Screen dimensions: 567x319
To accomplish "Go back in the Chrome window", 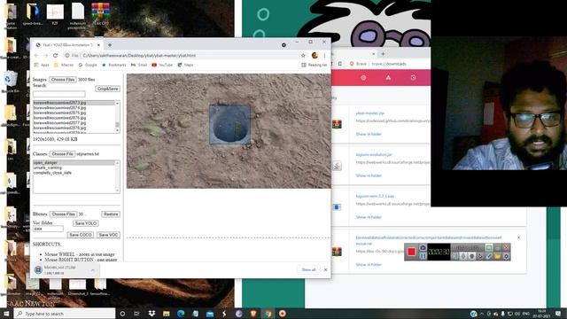I will (x=36, y=55).
